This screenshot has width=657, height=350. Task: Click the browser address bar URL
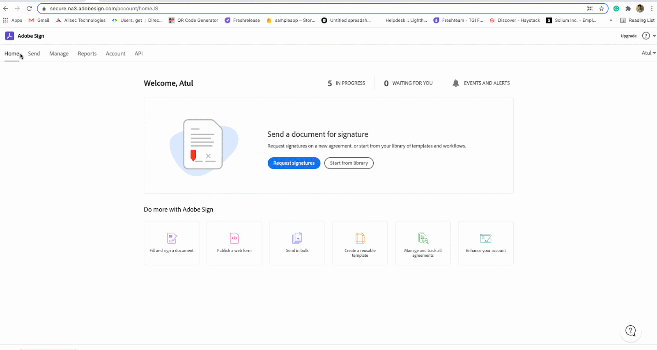pos(104,8)
